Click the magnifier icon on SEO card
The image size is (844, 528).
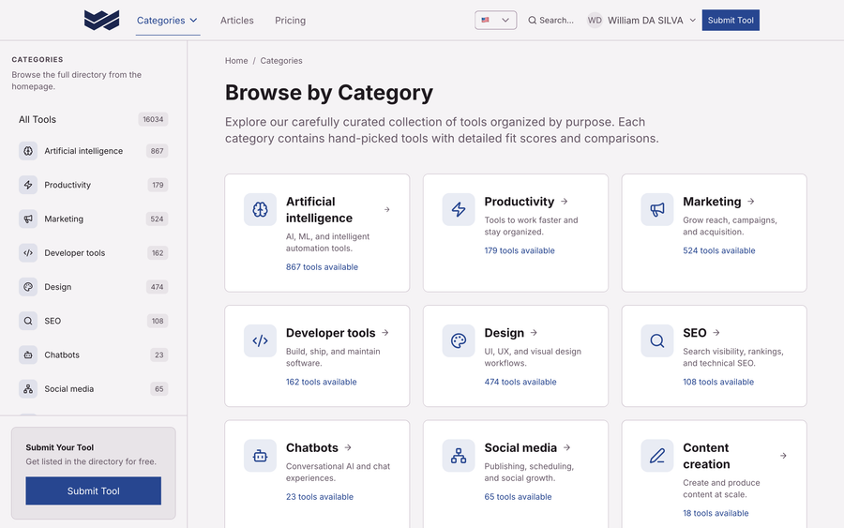click(x=657, y=340)
